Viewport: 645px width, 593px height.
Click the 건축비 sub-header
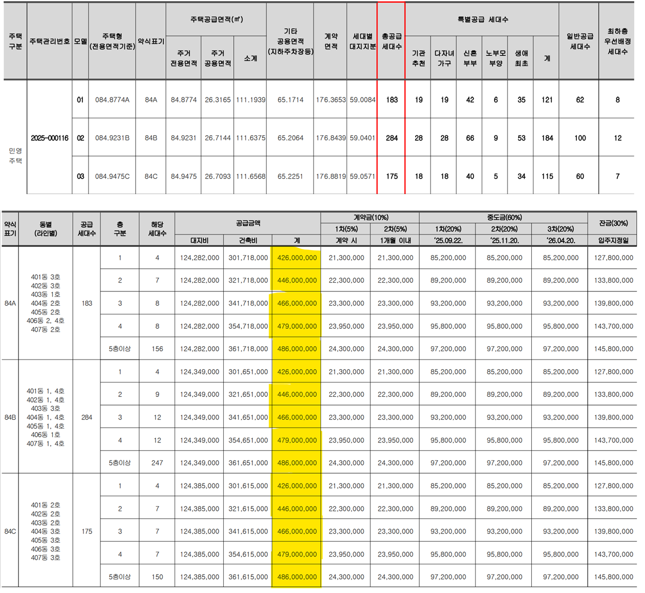click(x=248, y=240)
